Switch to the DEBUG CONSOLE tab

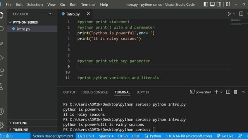[x=95, y=92]
